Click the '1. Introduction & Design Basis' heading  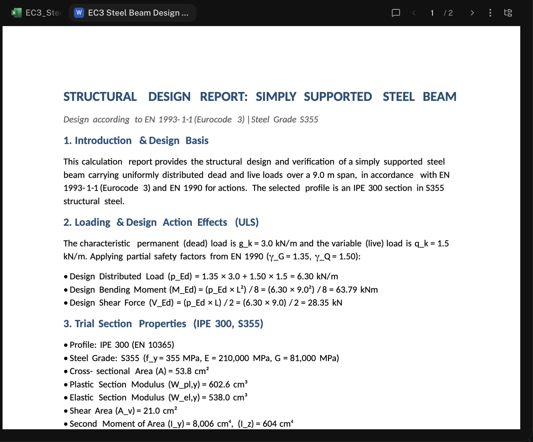point(136,140)
